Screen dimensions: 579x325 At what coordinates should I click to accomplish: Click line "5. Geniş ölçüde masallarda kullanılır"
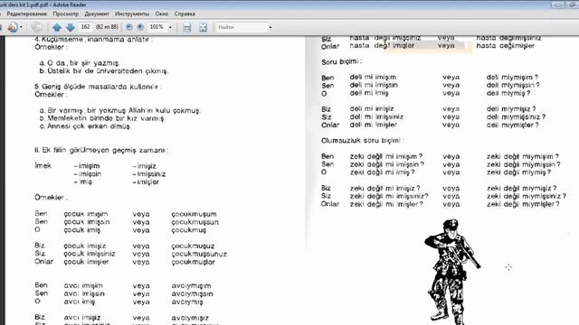(x=99, y=87)
